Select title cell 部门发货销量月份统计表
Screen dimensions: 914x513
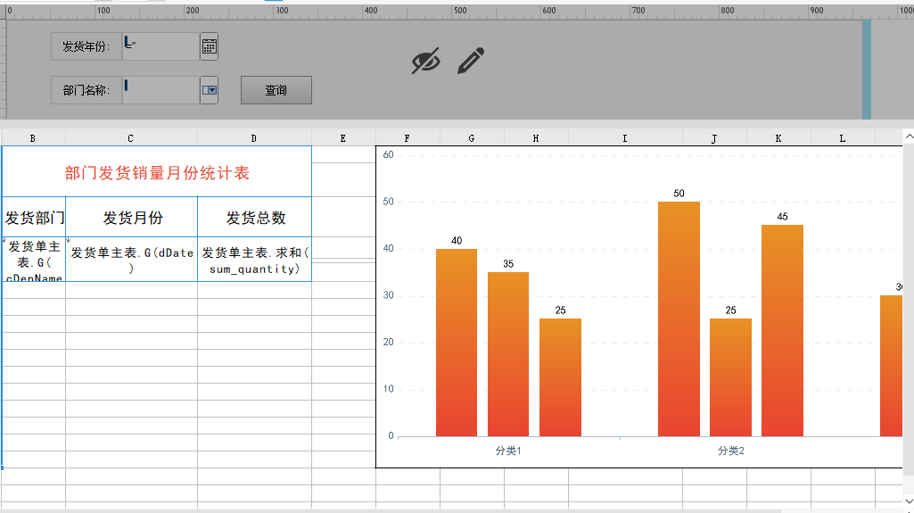(x=157, y=172)
